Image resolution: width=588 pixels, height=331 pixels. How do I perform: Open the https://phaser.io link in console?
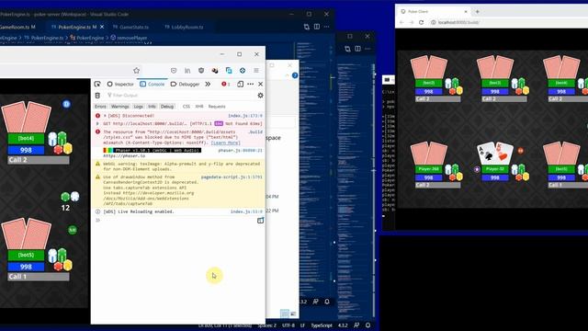(x=124, y=155)
